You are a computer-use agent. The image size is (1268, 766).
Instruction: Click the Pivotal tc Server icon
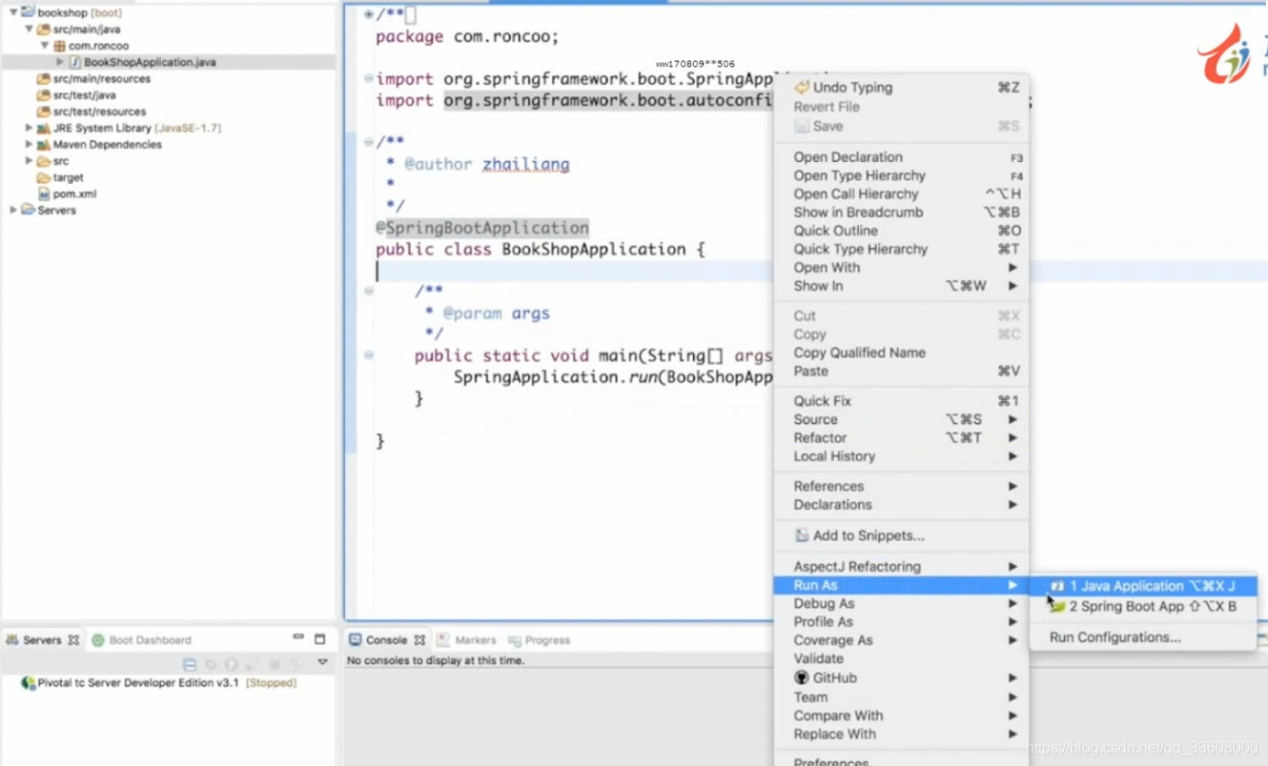click(x=29, y=683)
